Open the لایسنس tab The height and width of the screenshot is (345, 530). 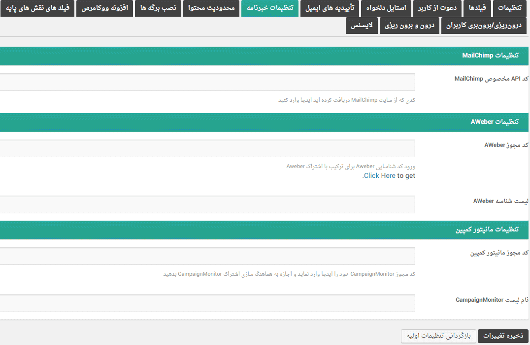(362, 26)
